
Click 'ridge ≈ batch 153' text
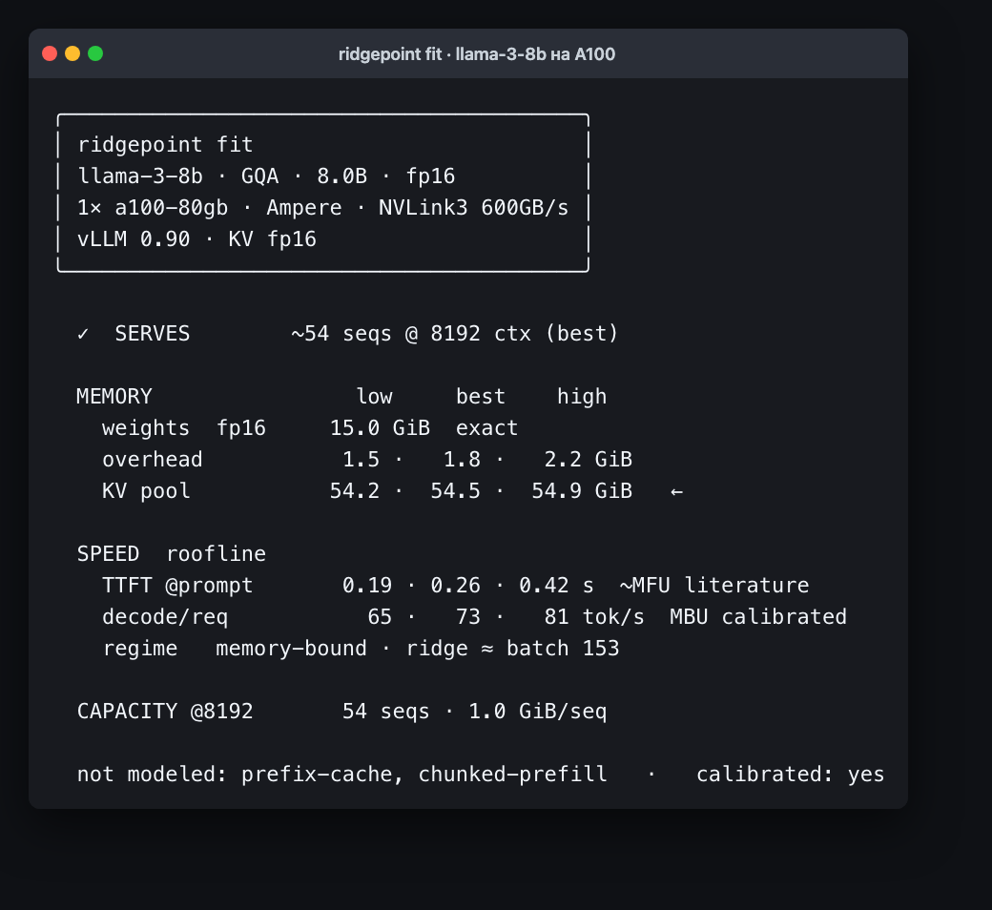click(512, 649)
